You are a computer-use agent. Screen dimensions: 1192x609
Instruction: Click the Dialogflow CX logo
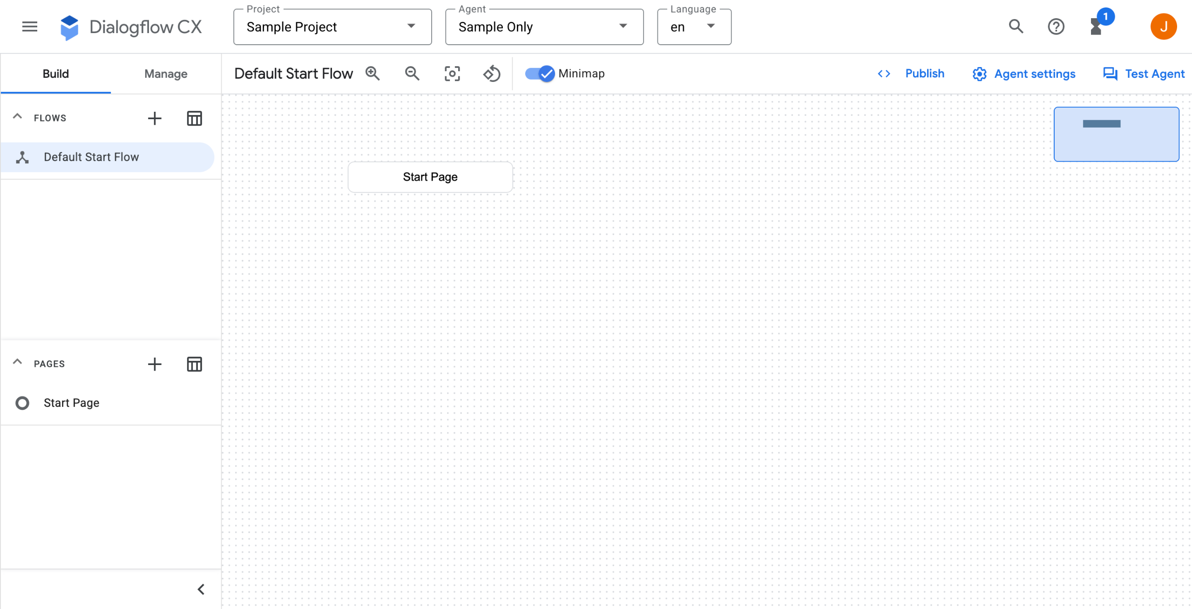pyautogui.click(x=131, y=27)
